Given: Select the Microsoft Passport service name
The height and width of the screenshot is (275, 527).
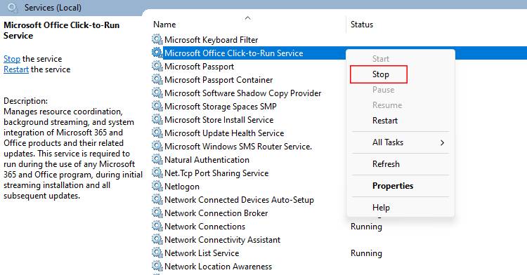Looking at the screenshot, I should point(199,67).
